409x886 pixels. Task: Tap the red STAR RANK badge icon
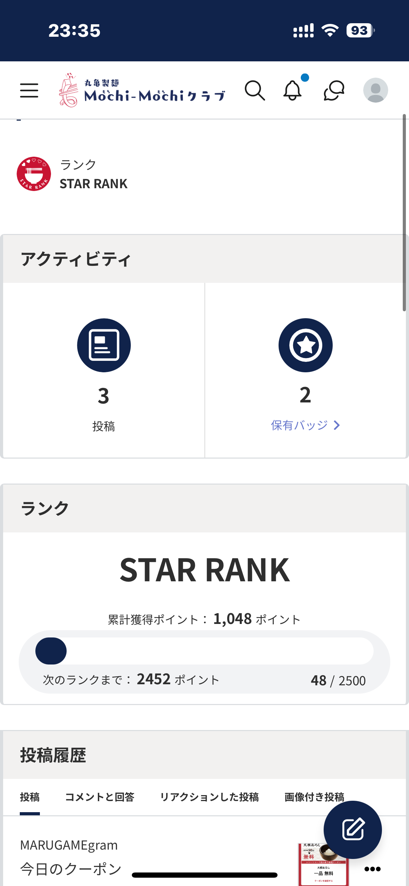34,174
